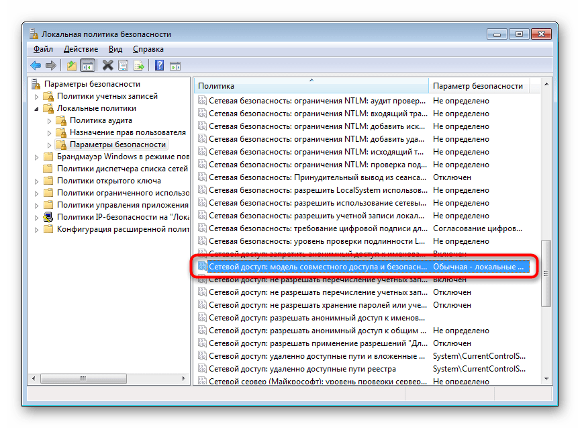Click the Up one level folder icon
Viewport: 580px width, 428px height.
point(71,65)
